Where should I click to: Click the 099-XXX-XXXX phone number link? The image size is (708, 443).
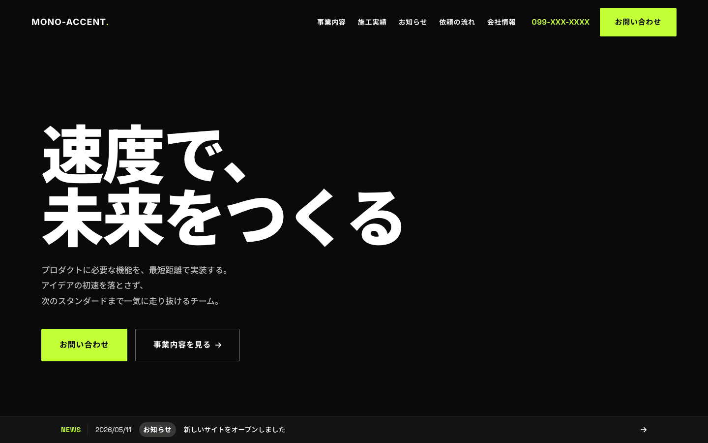click(x=560, y=22)
